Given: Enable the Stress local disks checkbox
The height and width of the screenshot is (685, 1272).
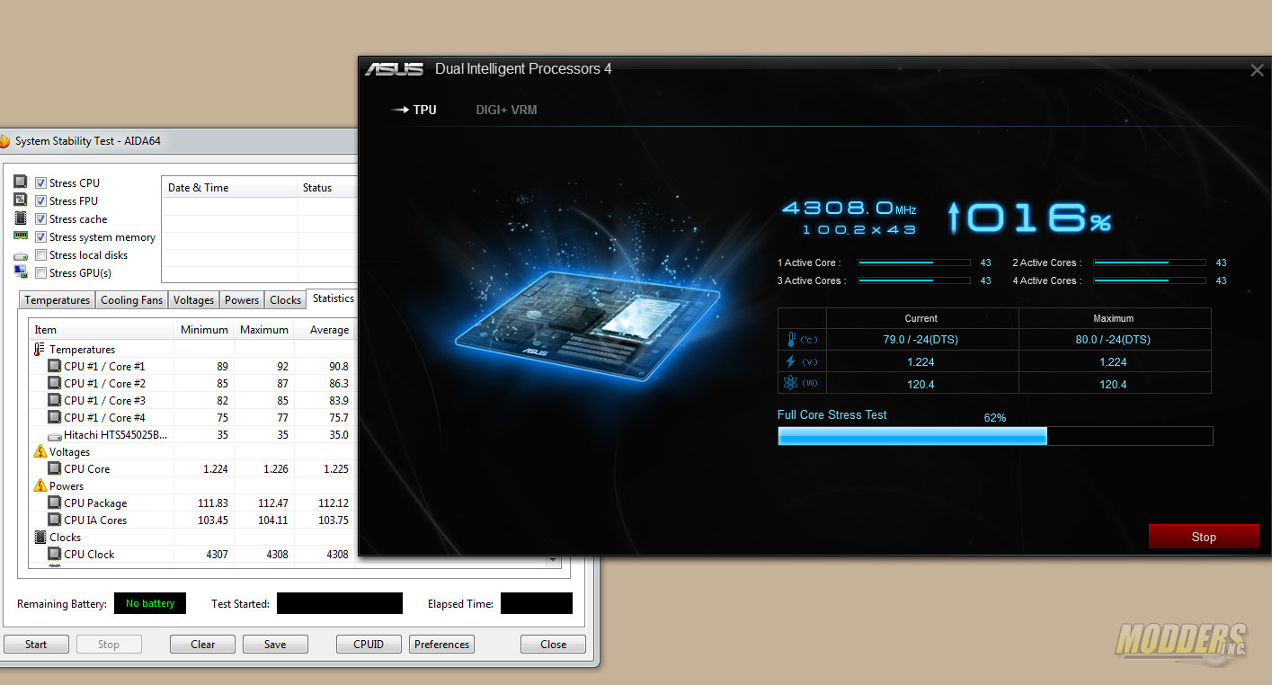Looking at the screenshot, I should [40, 254].
